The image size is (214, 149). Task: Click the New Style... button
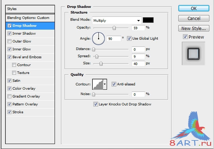(x=194, y=28)
